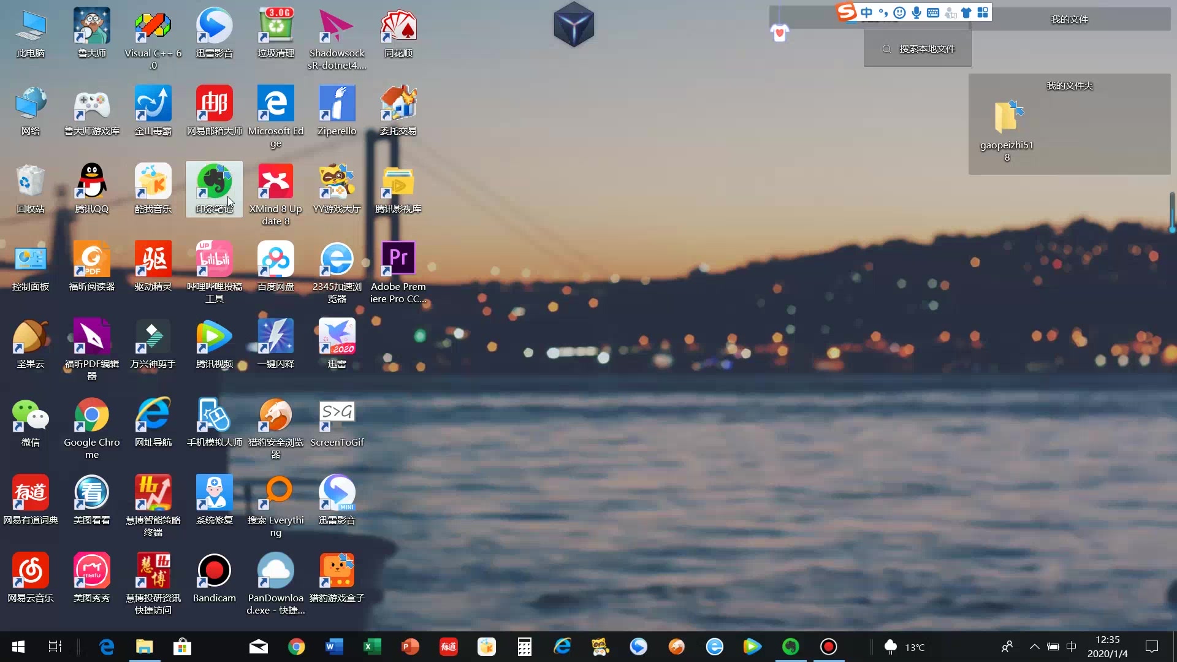Launch 万兴神剪手 desktop shortcut
1177x662 pixels.
tap(153, 344)
